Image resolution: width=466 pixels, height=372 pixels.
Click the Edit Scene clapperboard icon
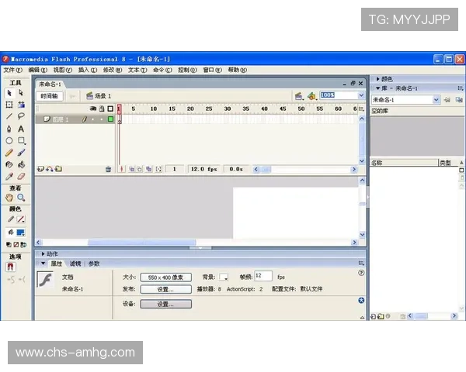coord(299,96)
